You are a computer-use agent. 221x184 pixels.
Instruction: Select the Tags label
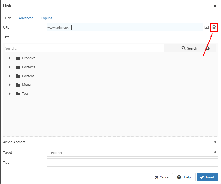click(25, 94)
